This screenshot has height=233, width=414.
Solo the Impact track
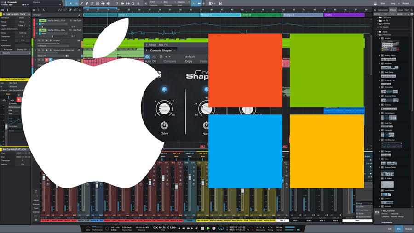coord(43,40)
